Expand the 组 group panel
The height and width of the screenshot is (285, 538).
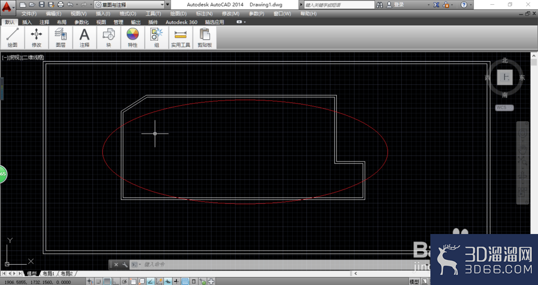click(x=157, y=38)
